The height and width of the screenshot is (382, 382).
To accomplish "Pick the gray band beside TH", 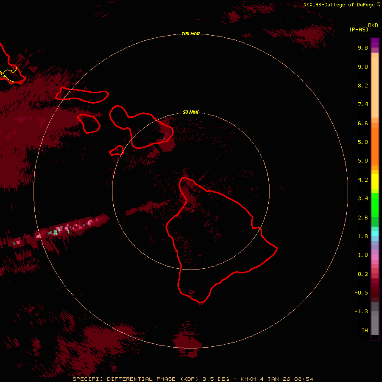I will point(375,326).
